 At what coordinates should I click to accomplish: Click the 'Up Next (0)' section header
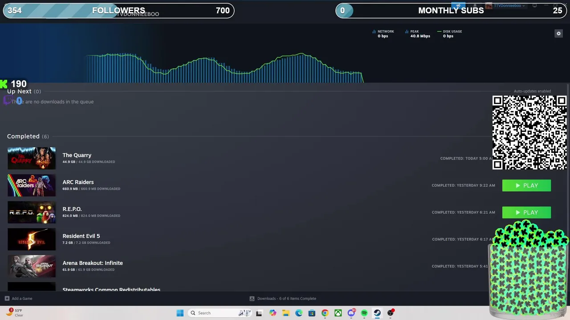(24, 92)
